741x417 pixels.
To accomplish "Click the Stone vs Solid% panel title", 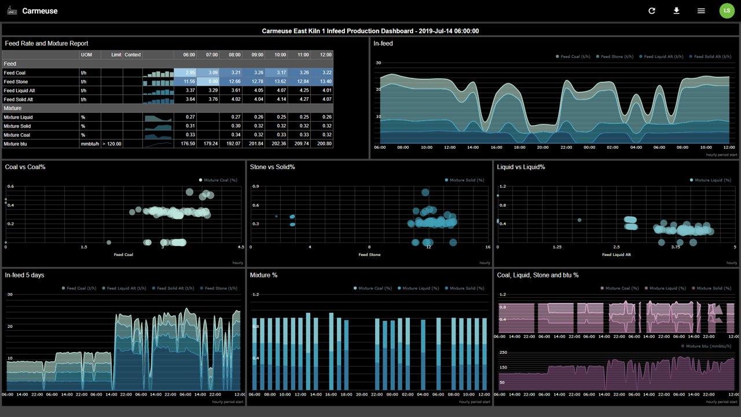I will 273,167.
